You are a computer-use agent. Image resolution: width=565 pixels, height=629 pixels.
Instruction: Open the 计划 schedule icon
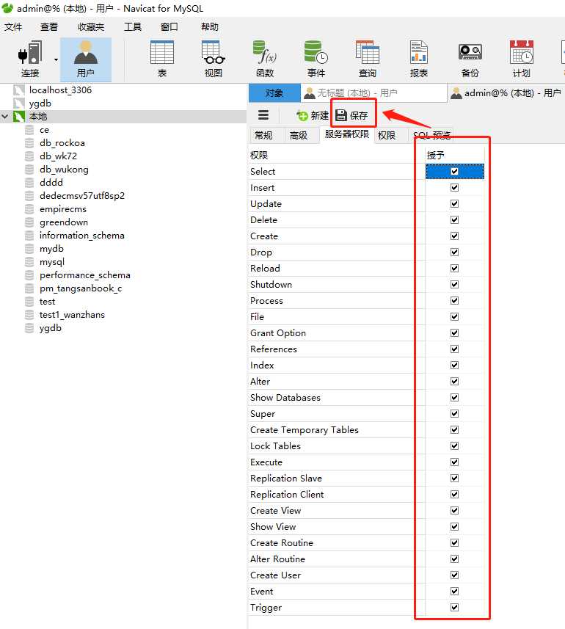pos(521,59)
